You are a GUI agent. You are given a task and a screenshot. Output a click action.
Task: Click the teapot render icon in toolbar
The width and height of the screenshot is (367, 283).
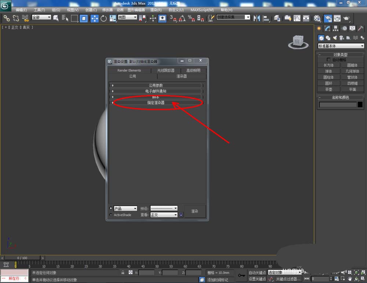point(346,18)
